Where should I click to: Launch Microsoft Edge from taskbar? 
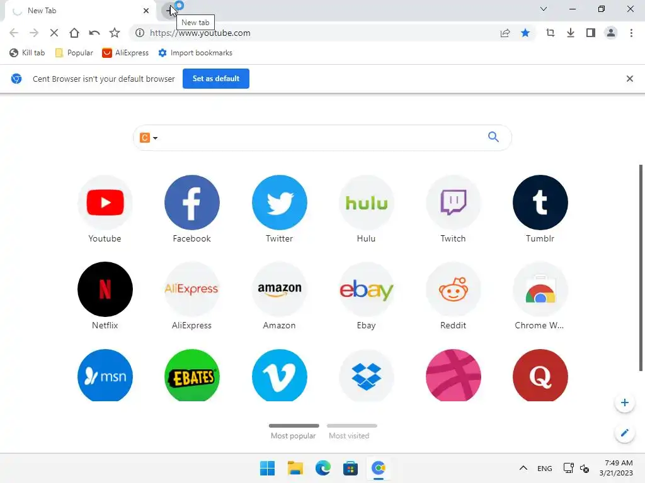pos(323,468)
